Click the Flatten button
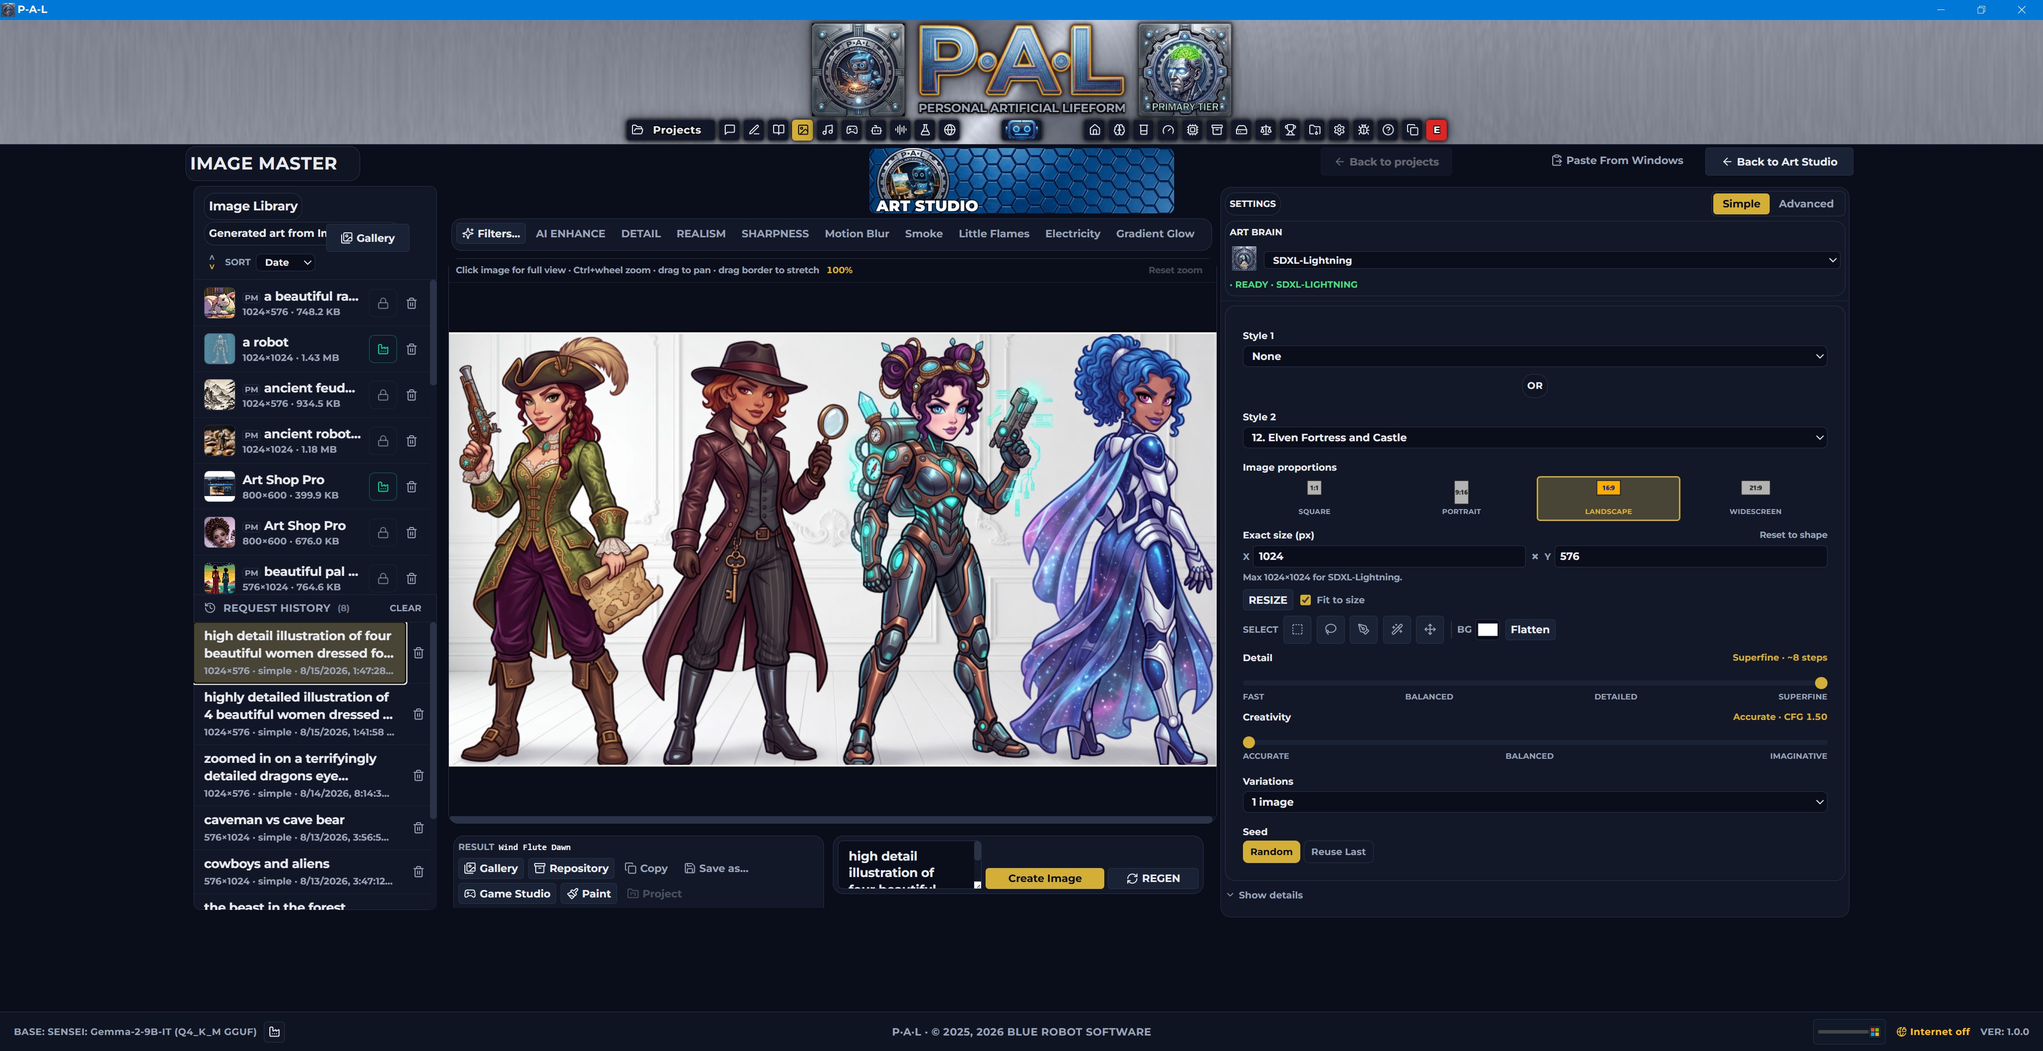2043x1051 pixels. [x=1530, y=629]
